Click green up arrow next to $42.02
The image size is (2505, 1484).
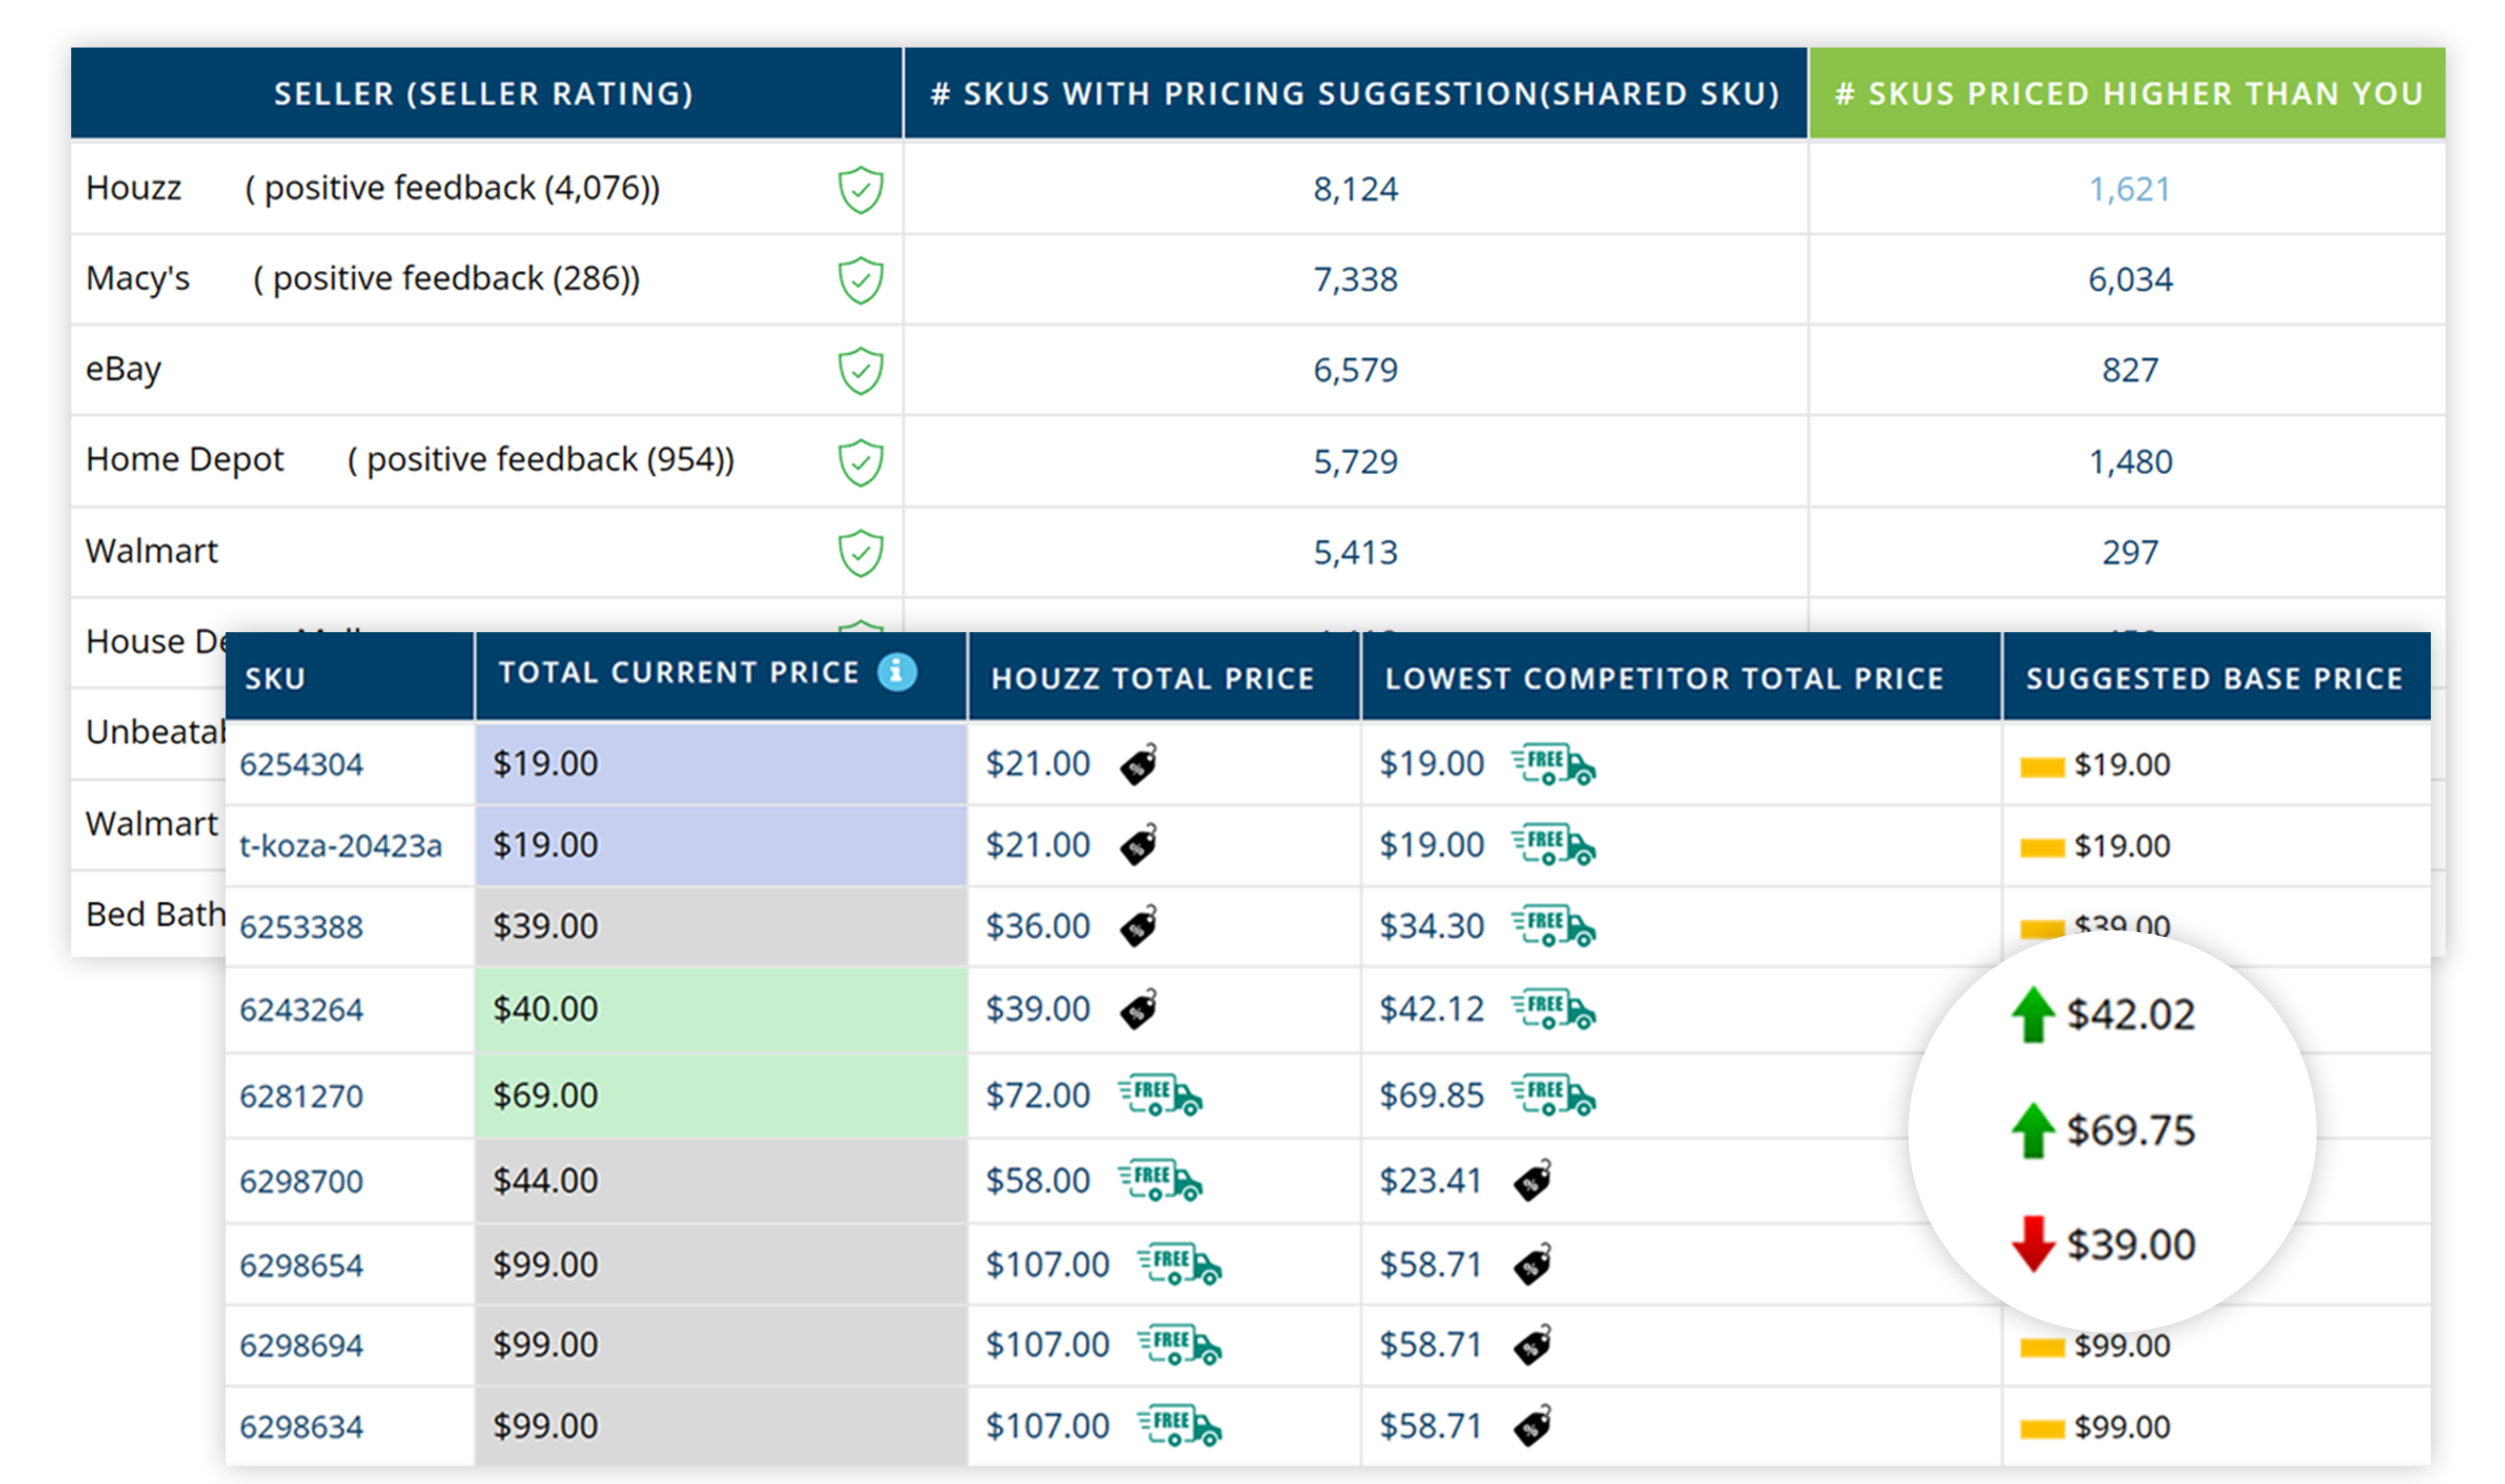[2032, 1014]
